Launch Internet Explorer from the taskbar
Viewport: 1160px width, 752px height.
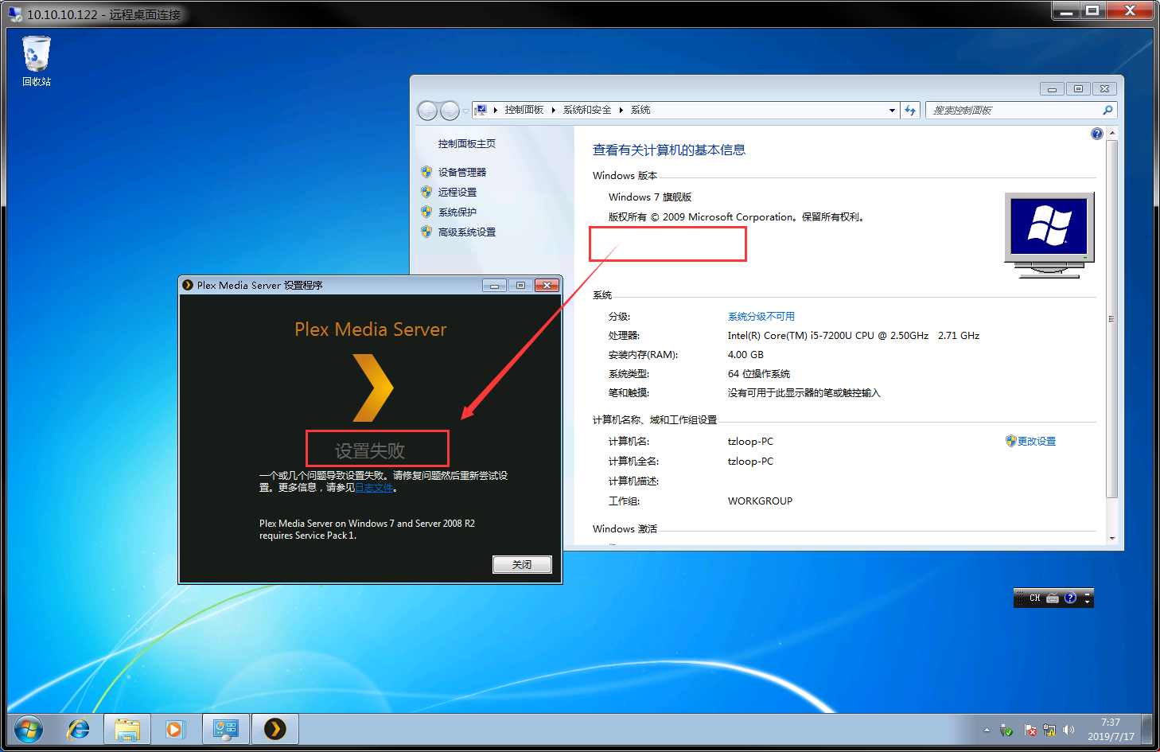coord(78,729)
